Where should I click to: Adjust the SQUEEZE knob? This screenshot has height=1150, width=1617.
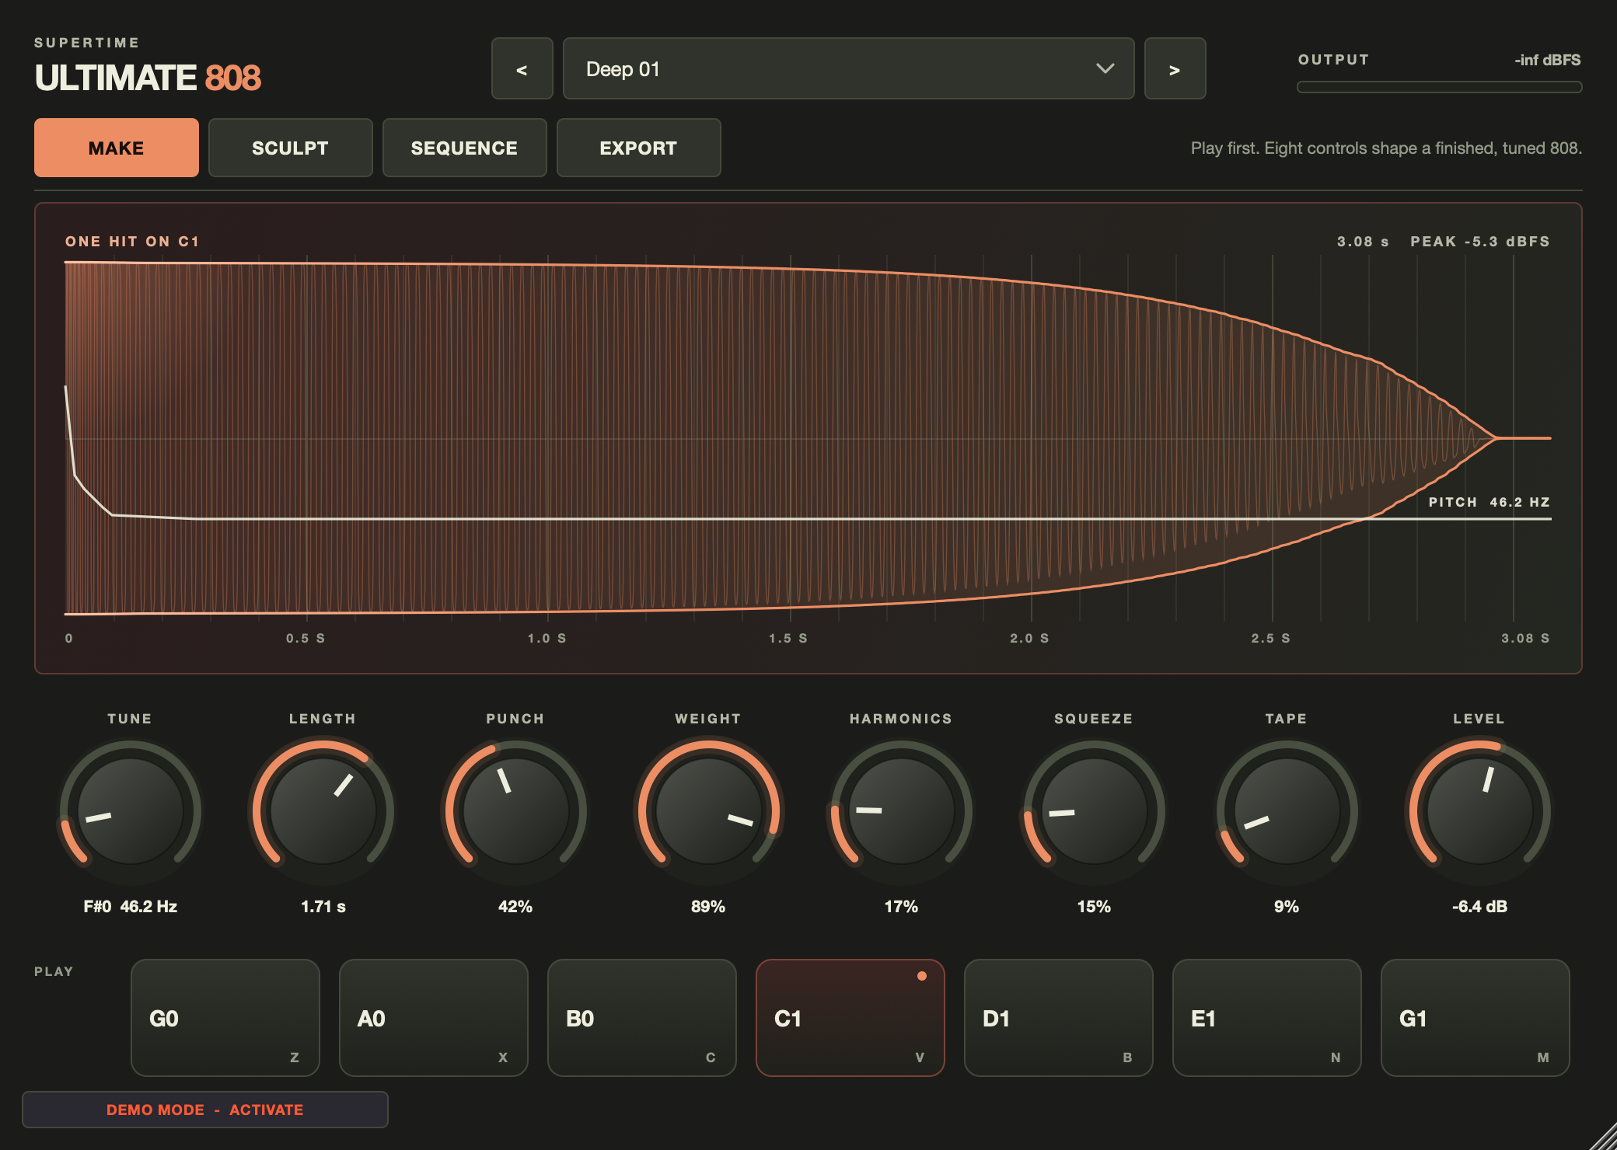pyautogui.click(x=1094, y=810)
